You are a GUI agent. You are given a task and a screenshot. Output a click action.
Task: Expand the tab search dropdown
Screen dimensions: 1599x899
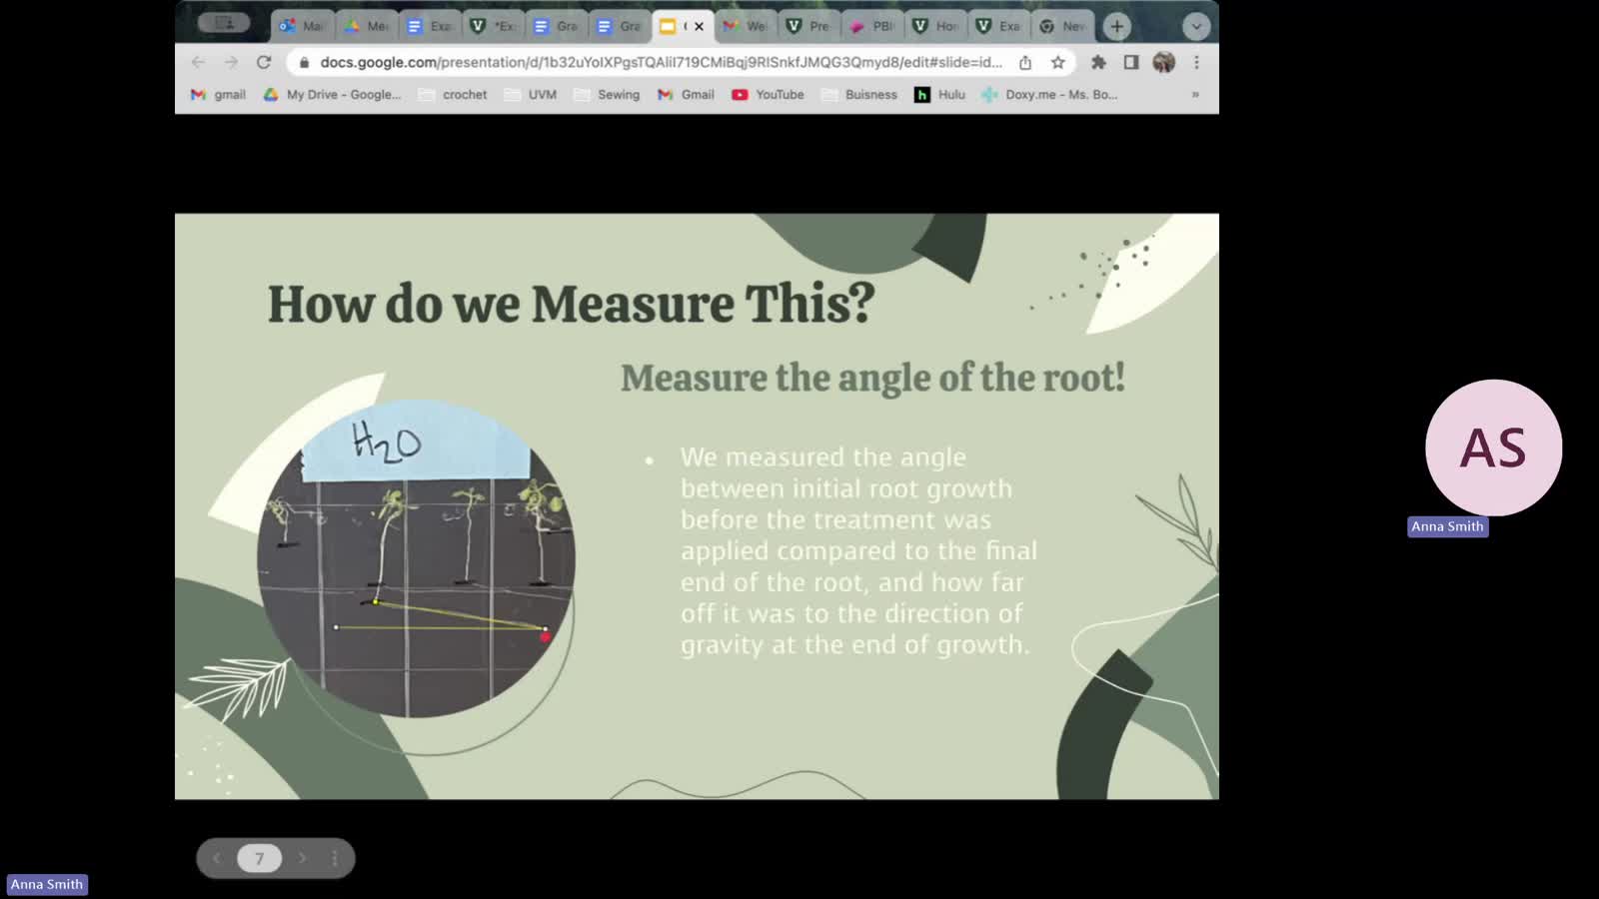coord(1195,26)
